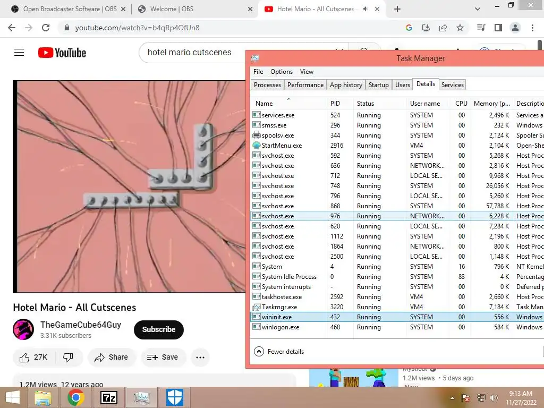Viewport: 544px width, 408px height.
Task: Open File Explorer from taskbar
Action: point(43,397)
